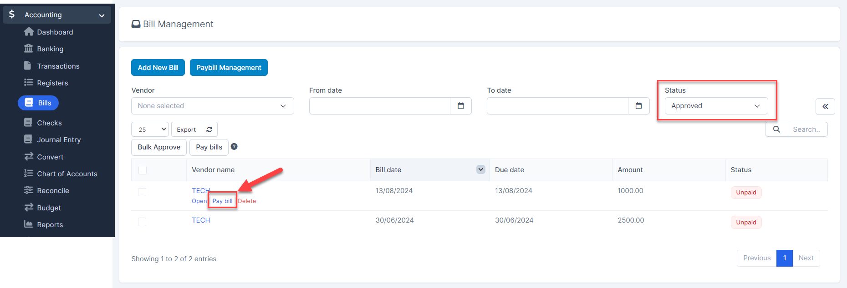Collapse filters with double chevron icon
The image size is (847, 288).
(825, 107)
